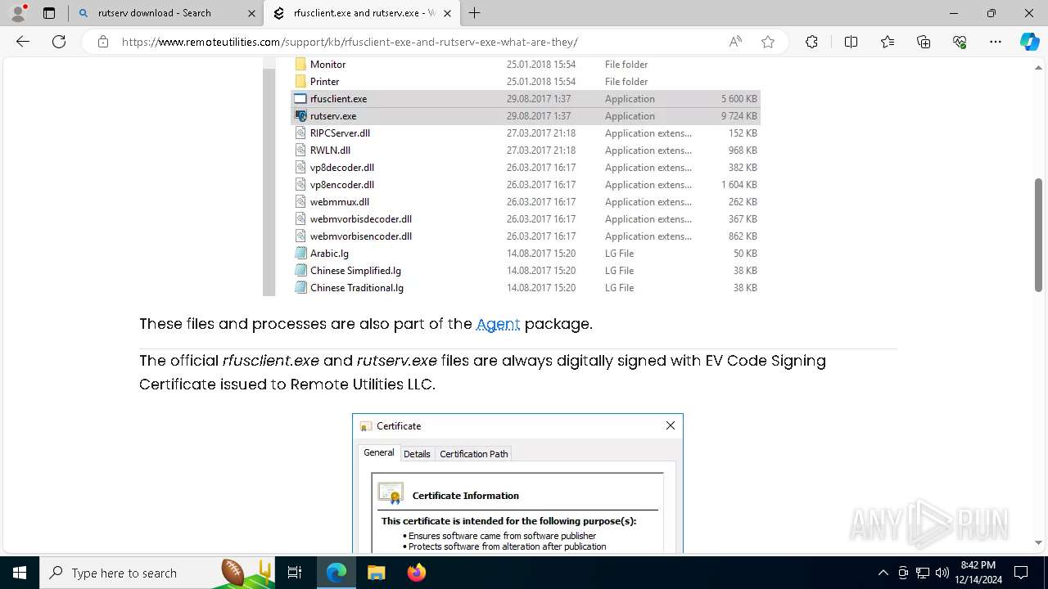Click the rfusclient.exe file row in screenshot
Image resolution: width=1048 pixels, height=589 pixels.
pos(526,98)
